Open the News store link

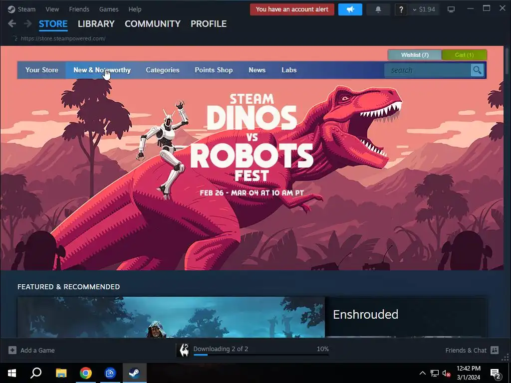point(257,70)
